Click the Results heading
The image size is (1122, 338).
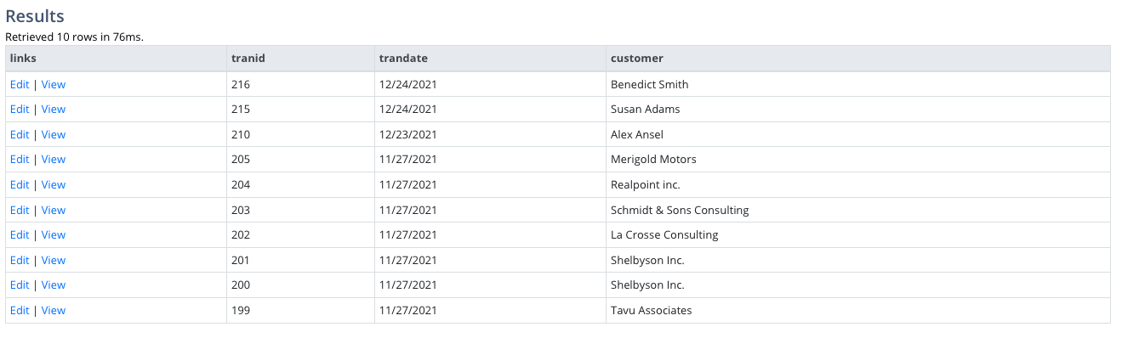[x=35, y=16]
